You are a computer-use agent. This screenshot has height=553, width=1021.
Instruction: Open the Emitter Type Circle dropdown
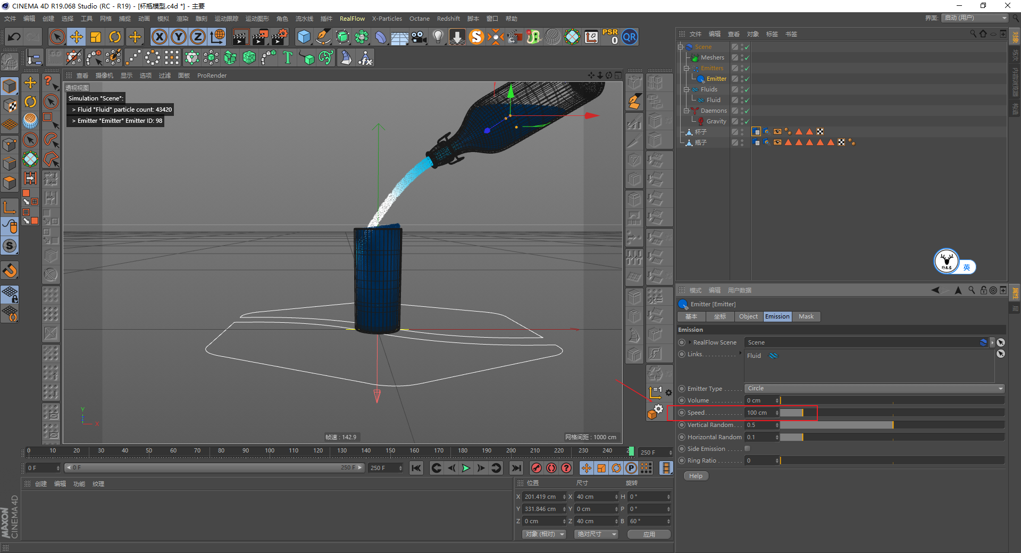[x=874, y=389]
